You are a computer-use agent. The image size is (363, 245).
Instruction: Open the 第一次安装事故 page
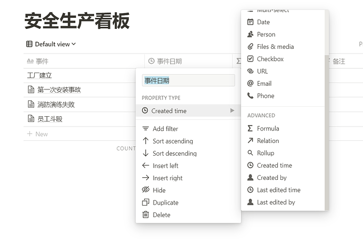(x=59, y=90)
